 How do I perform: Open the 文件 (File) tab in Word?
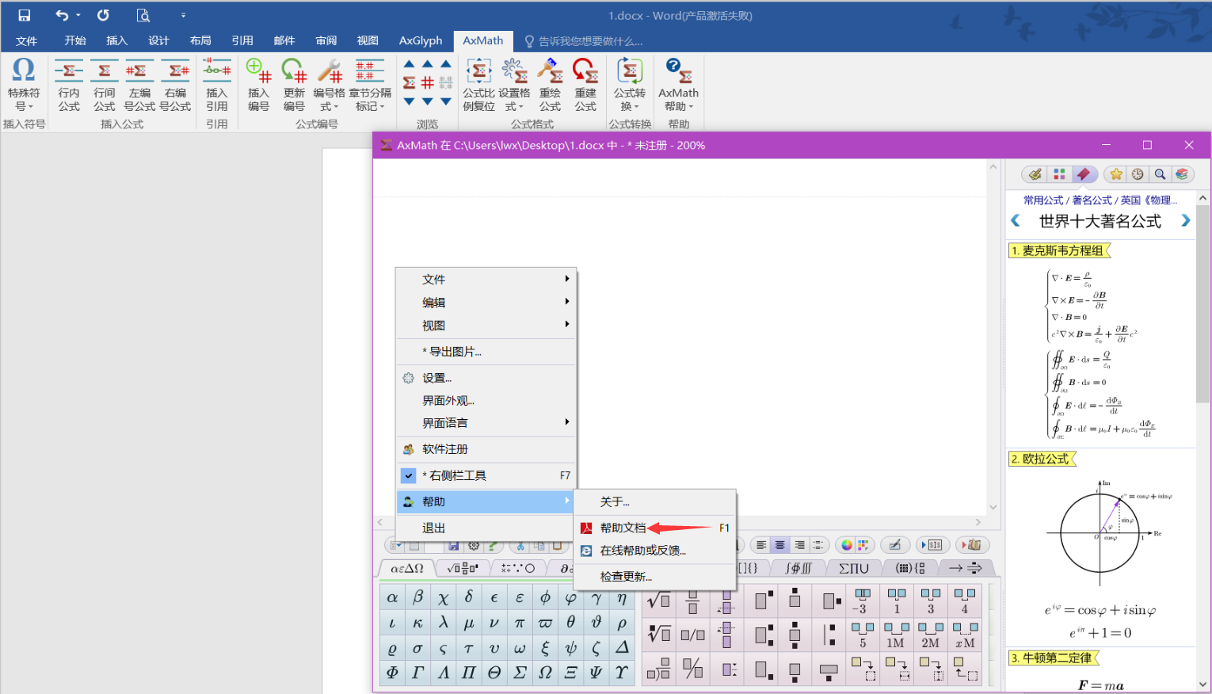[26, 40]
